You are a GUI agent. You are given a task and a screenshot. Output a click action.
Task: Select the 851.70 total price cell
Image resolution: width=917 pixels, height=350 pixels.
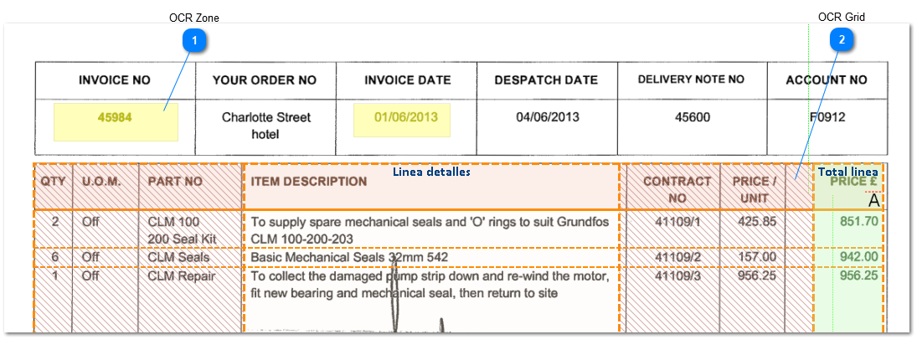coord(858,222)
